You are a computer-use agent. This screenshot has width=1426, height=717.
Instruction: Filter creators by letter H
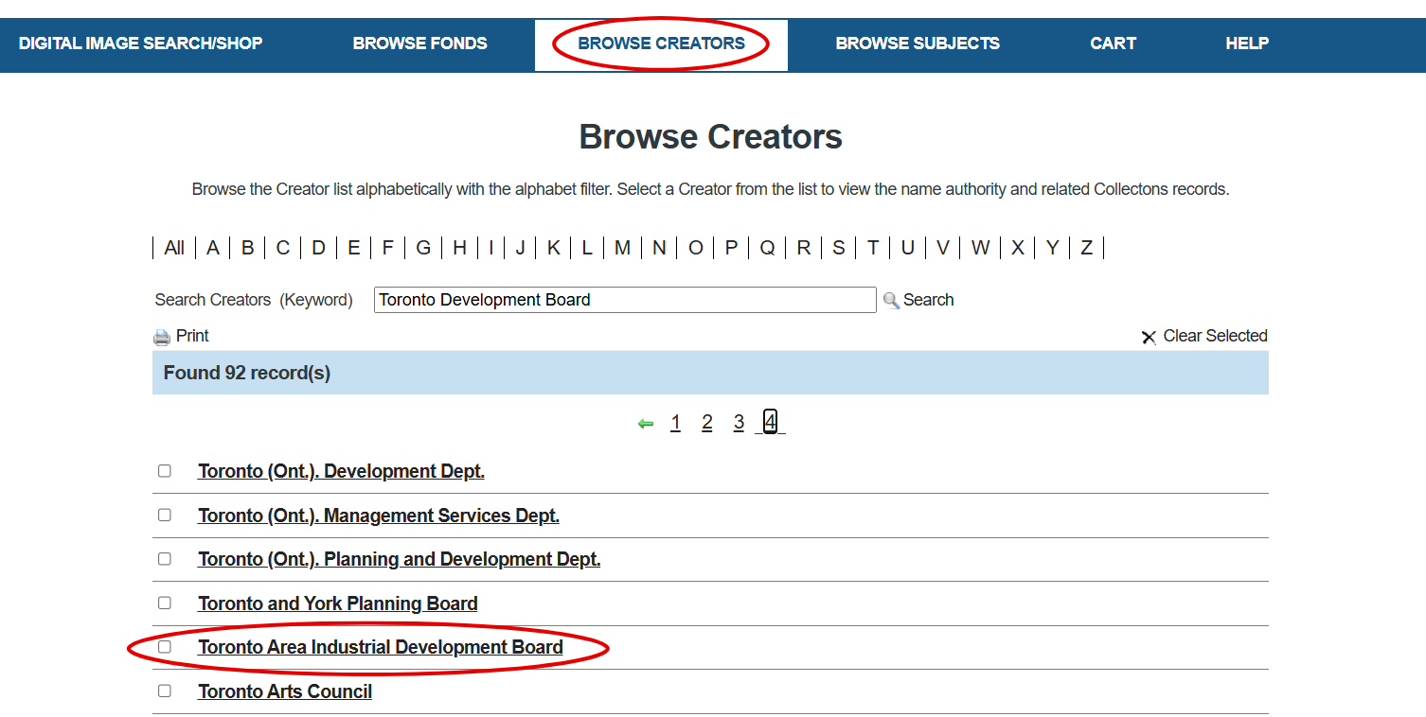[459, 248]
